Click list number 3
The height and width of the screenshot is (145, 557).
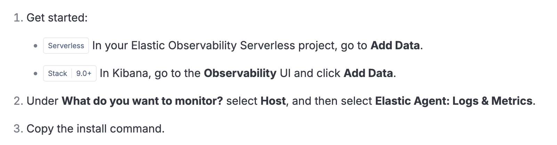[x=18, y=129]
